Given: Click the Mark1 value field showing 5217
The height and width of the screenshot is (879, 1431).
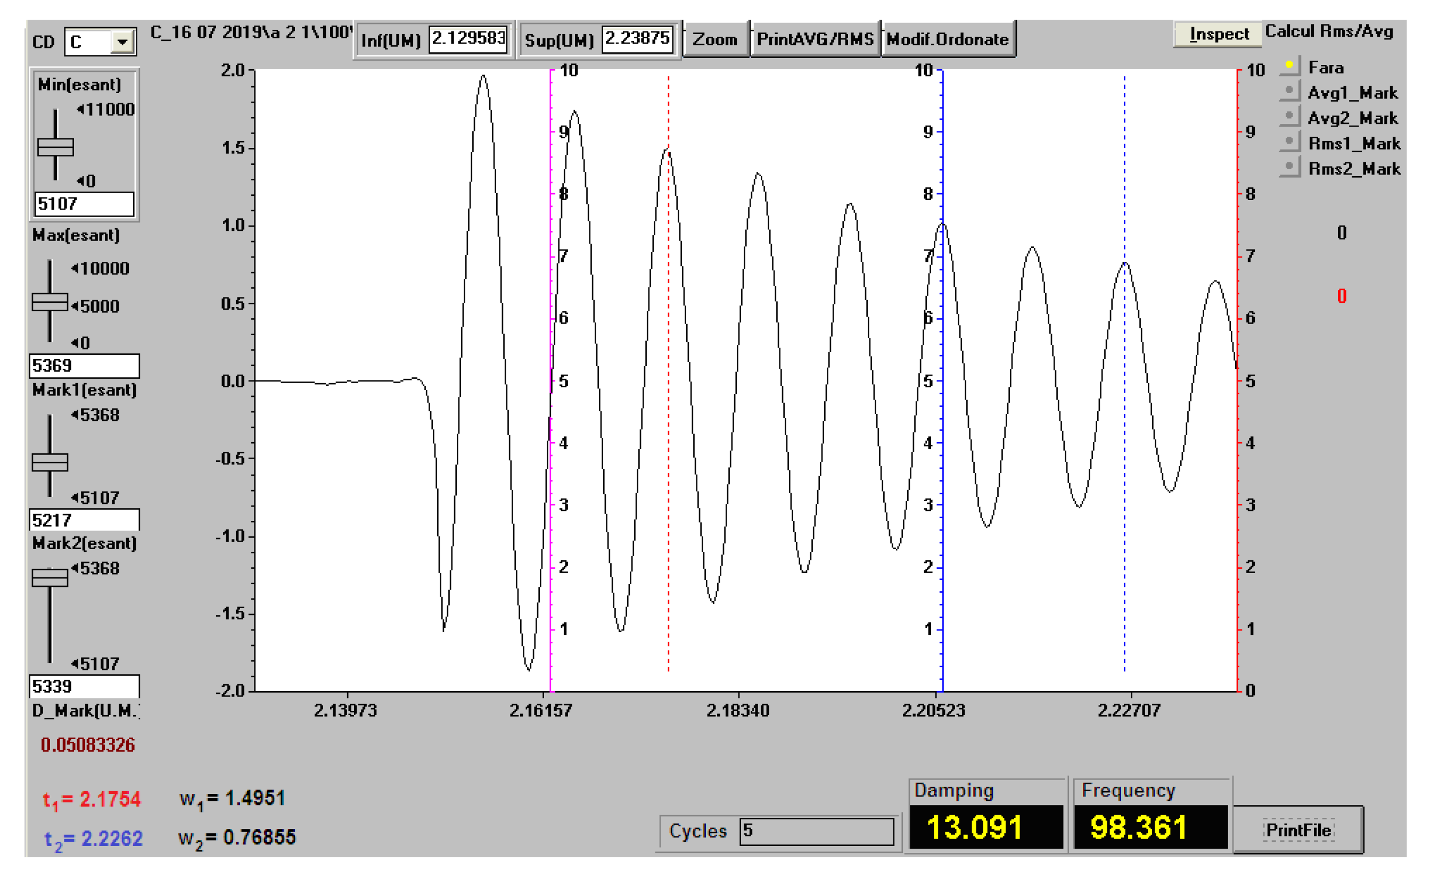Looking at the screenshot, I should click(84, 520).
